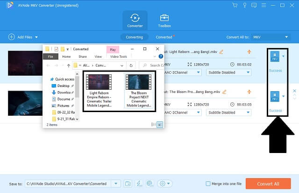Toggle the lightning hardware acceleration icon
This screenshot has height=193, width=299.
click(139, 184)
